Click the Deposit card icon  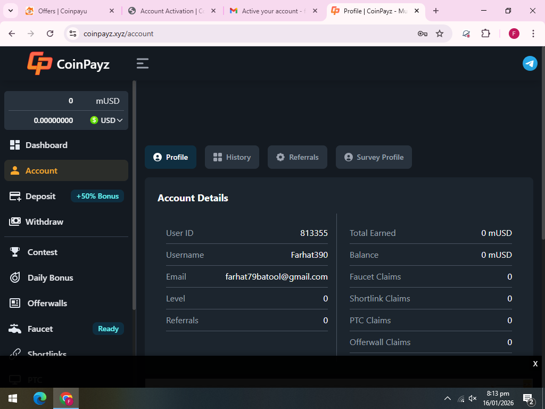(x=15, y=196)
